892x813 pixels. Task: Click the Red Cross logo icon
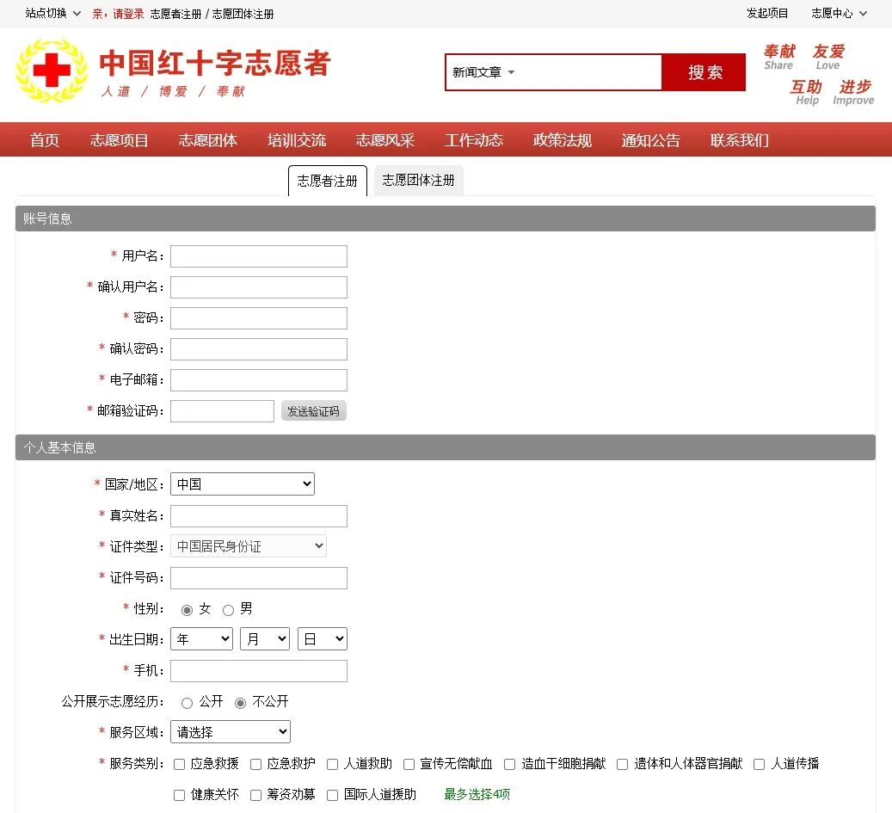point(50,71)
